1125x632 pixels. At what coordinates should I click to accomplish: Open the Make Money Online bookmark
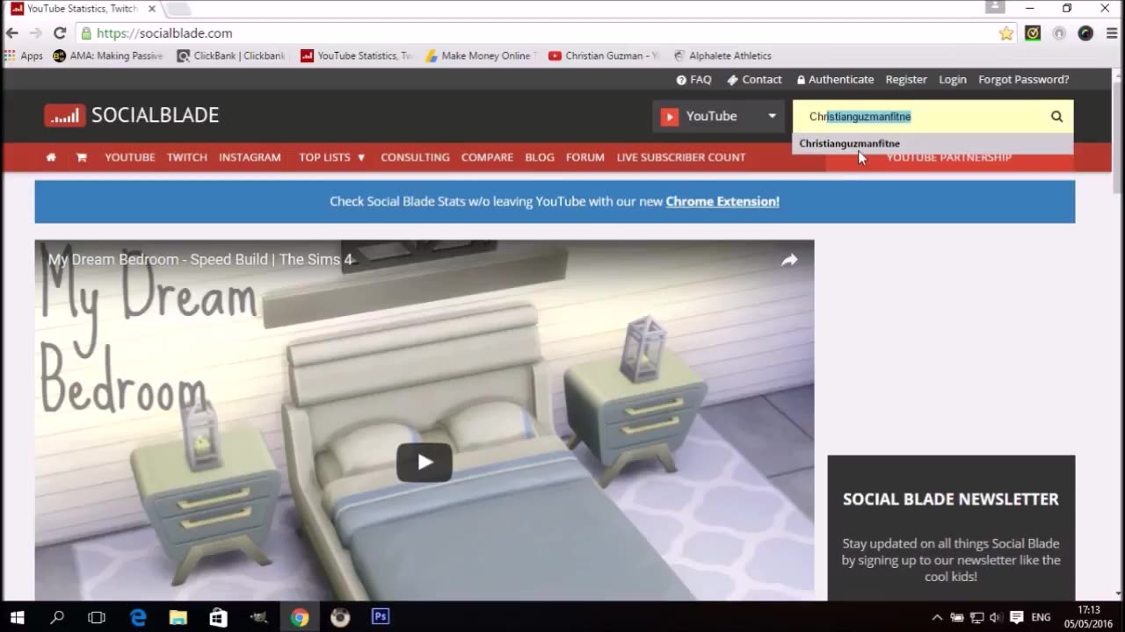(x=480, y=55)
